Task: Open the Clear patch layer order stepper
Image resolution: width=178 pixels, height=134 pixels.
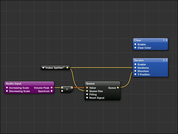Action: coord(165,40)
